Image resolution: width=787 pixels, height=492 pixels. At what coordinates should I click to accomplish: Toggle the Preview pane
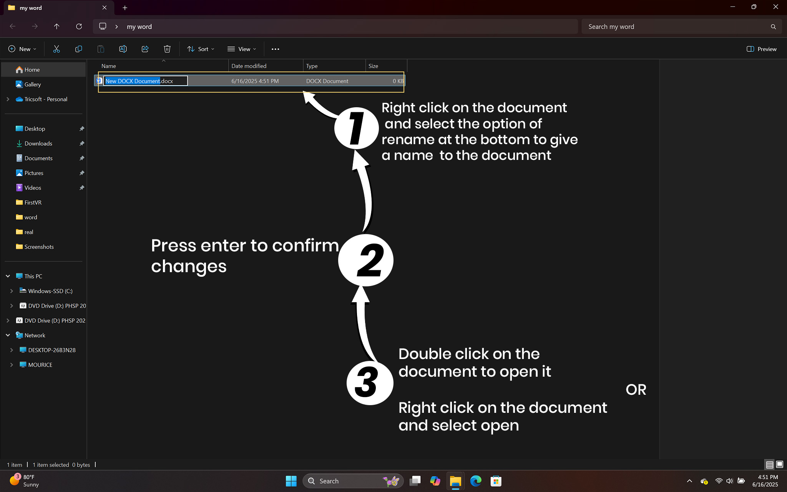tap(762, 49)
